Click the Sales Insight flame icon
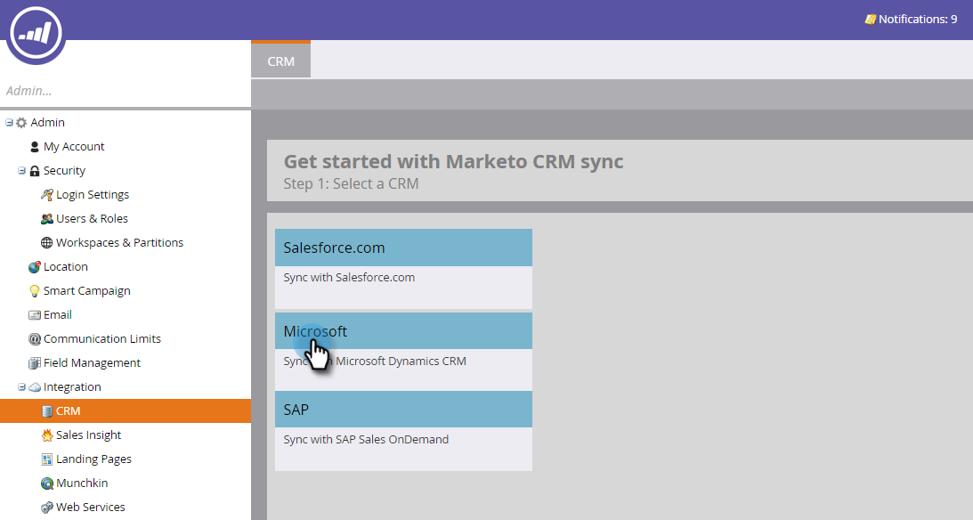This screenshot has width=973, height=520. (47, 435)
